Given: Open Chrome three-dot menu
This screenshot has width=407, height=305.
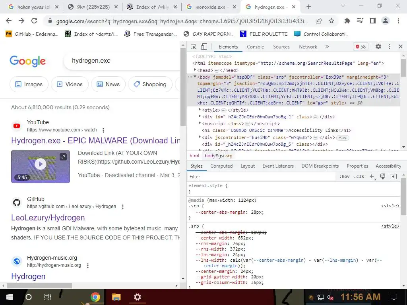Looking at the screenshot, I should coord(398,21).
